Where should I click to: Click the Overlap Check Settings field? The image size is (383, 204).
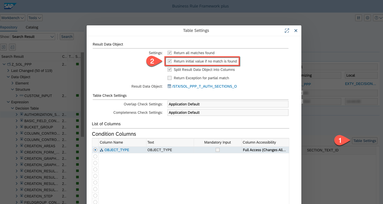(x=228, y=104)
